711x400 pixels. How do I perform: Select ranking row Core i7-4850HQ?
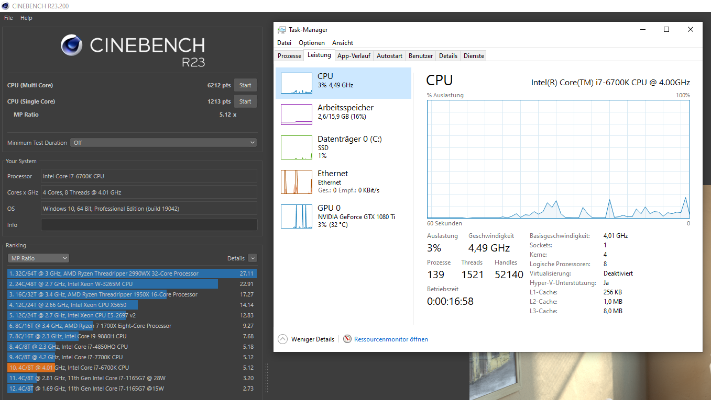(x=132, y=347)
